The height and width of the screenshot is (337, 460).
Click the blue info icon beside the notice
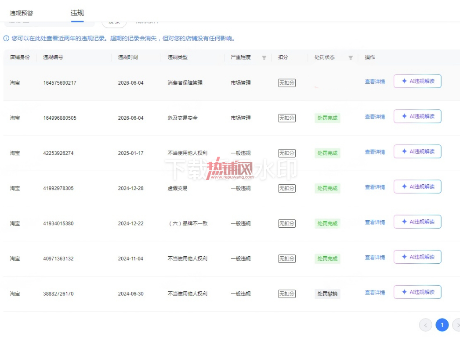pos(6,38)
